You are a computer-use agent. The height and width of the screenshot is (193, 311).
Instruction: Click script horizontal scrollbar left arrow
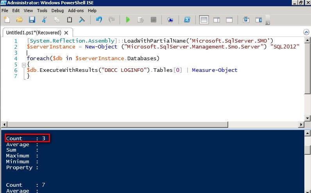point(4,125)
